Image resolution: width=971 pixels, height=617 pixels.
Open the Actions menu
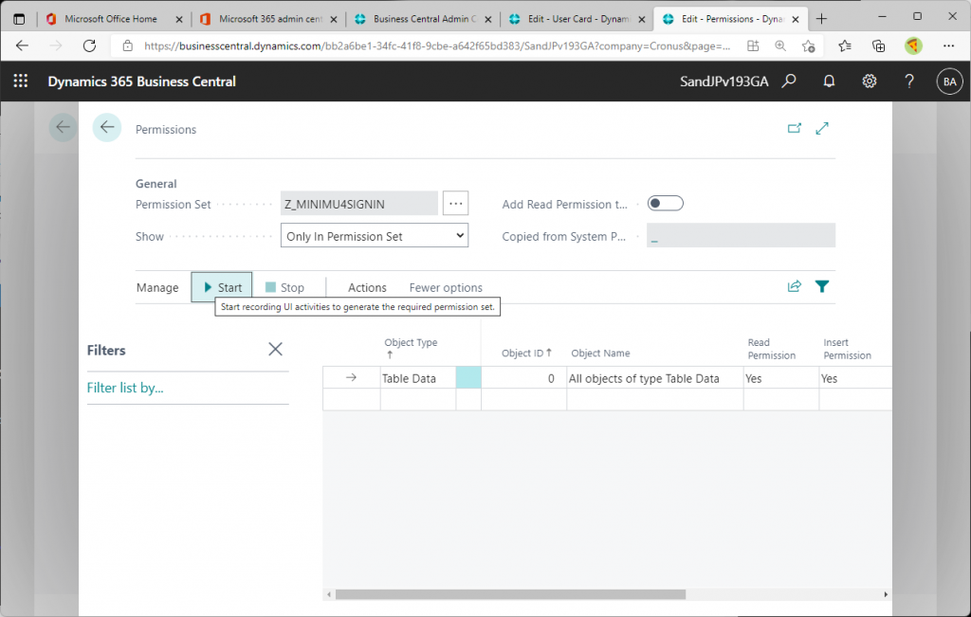coord(367,287)
